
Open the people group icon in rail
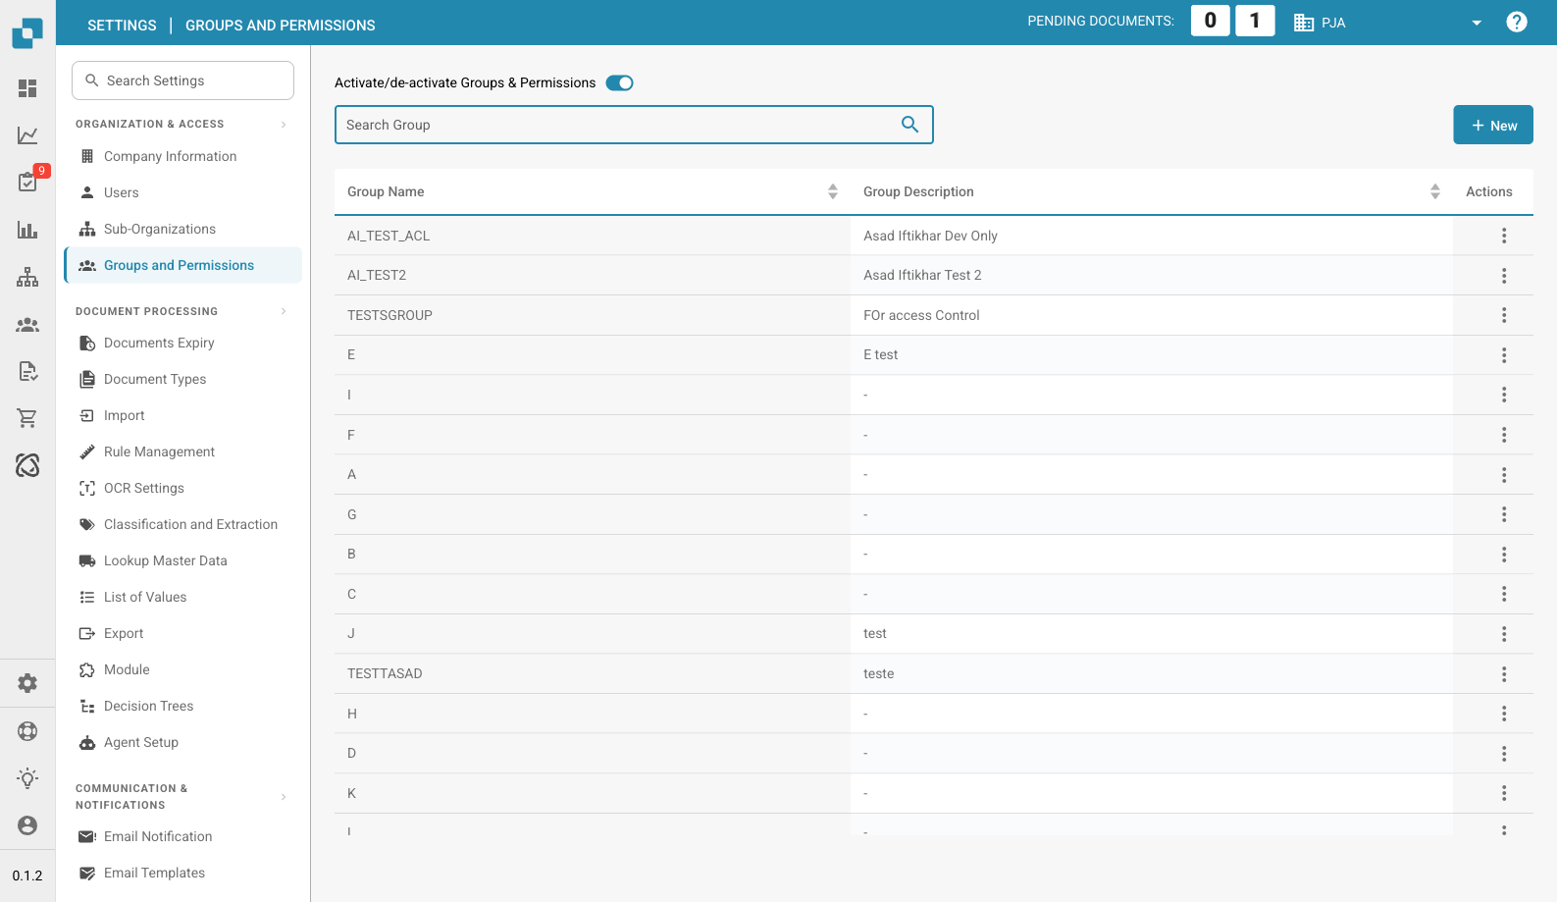27,325
